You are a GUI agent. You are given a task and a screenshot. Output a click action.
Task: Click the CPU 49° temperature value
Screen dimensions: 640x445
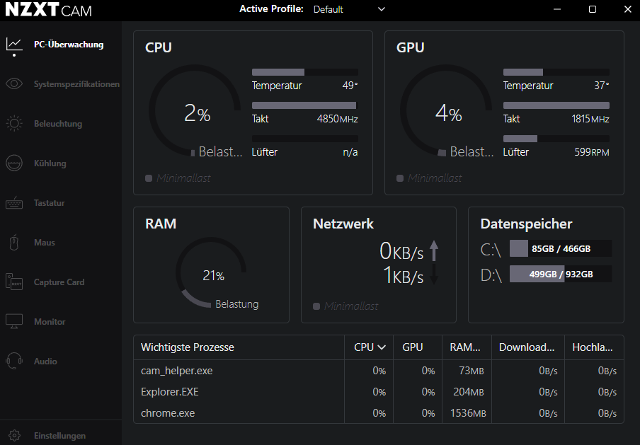[350, 85]
